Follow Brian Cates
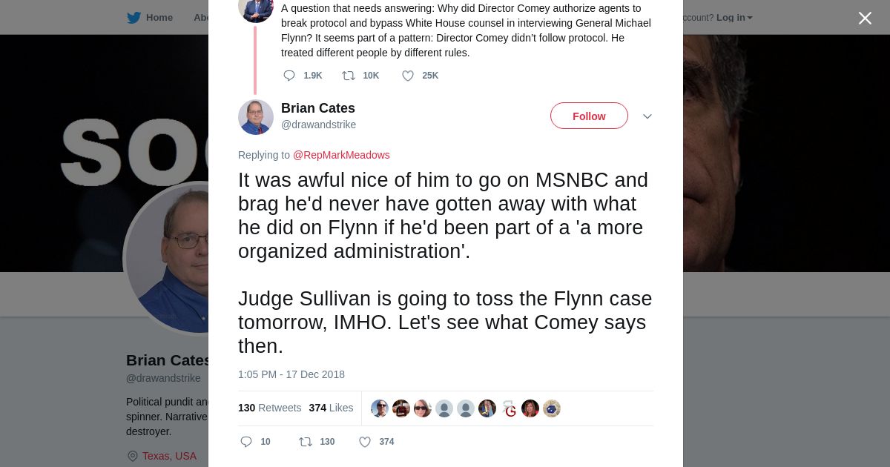 [589, 116]
